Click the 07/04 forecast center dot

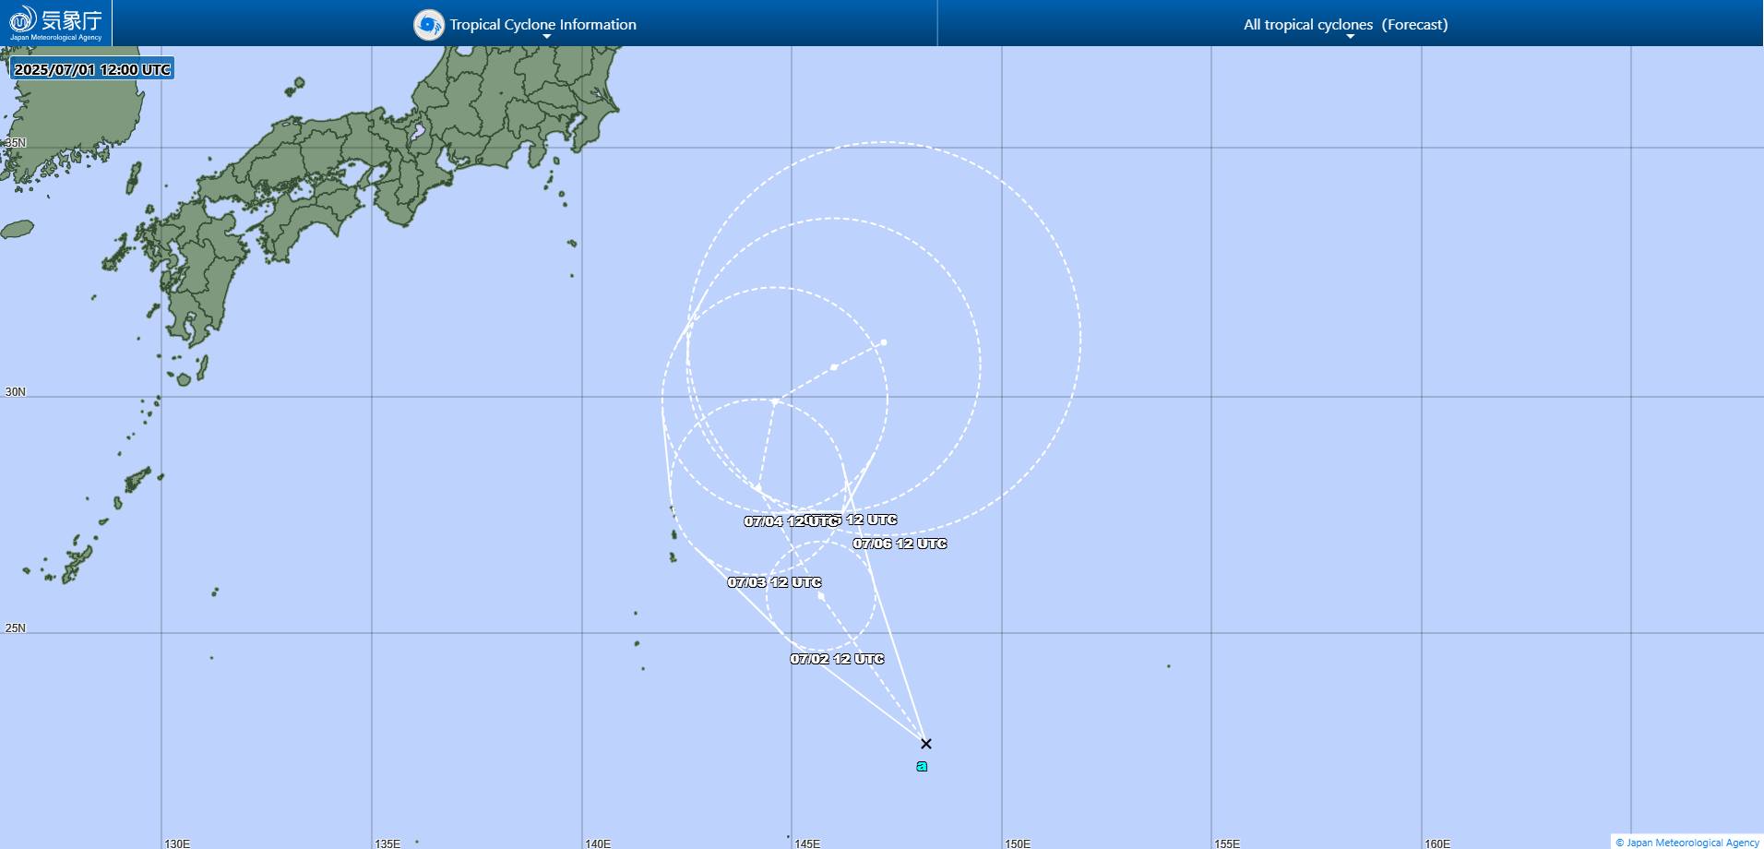pyautogui.click(x=775, y=400)
